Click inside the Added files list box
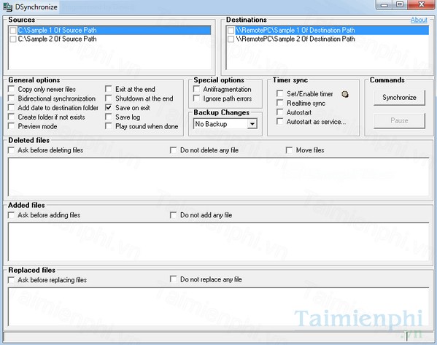437x345 pixels. click(x=219, y=241)
